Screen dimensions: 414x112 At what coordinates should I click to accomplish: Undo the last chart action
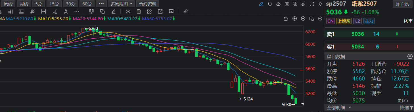pyautogui.click(x=286, y=19)
